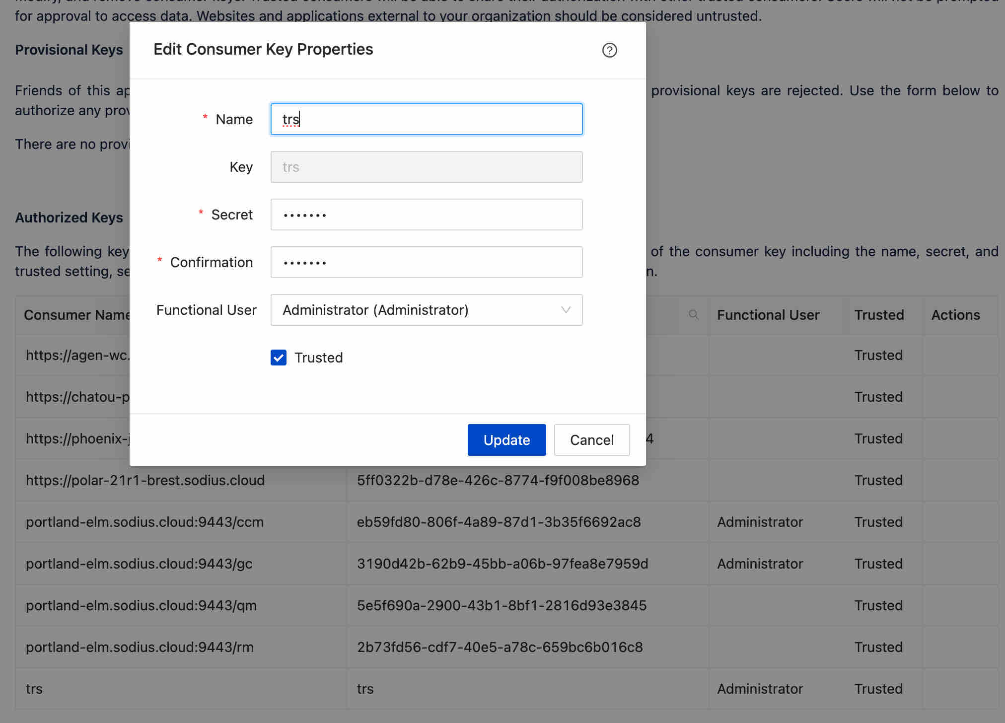Click key 2b73fd56-cdf7-40e5-a78c-659bc6b016c8
The height and width of the screenshot is (723, 1005).
[x=500, y=647]
